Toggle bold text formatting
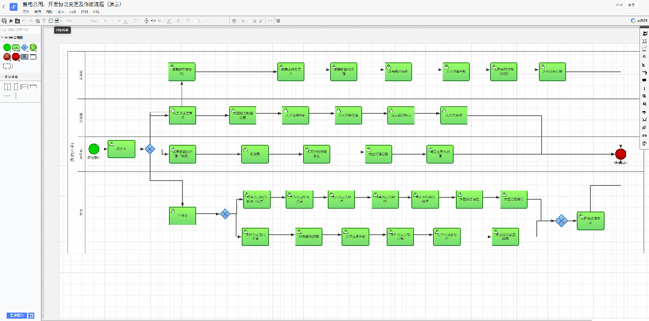The image size is (649, 321). pos(105,20)
